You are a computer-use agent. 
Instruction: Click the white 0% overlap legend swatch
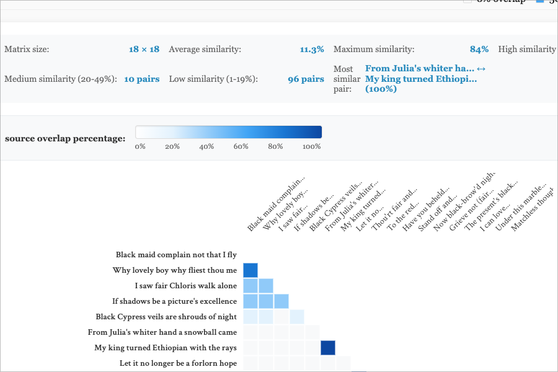[469, 1]
